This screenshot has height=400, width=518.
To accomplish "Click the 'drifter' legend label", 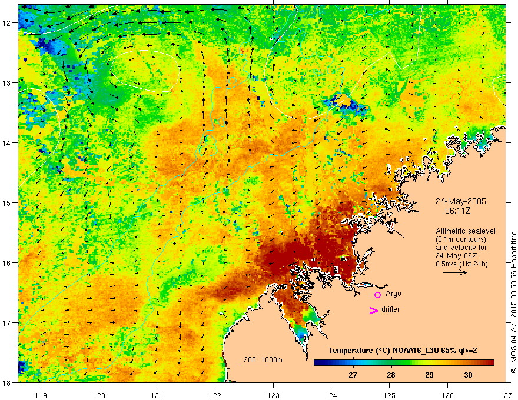I will click(x=390, y=309).
